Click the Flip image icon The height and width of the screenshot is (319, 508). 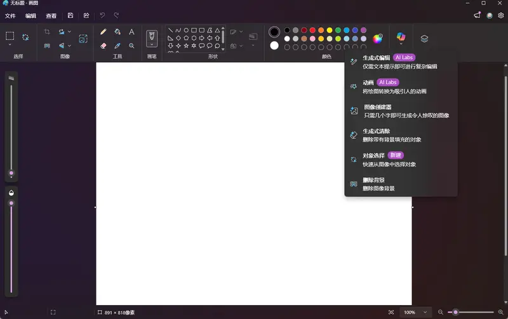pyautogui.click(x=61, y=46)
